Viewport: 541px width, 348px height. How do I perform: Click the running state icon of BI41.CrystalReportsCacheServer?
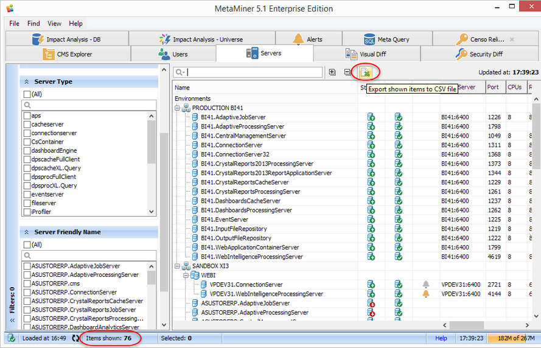point(371,182)
